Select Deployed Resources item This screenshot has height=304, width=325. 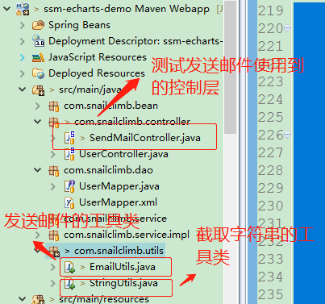[97, 73]
